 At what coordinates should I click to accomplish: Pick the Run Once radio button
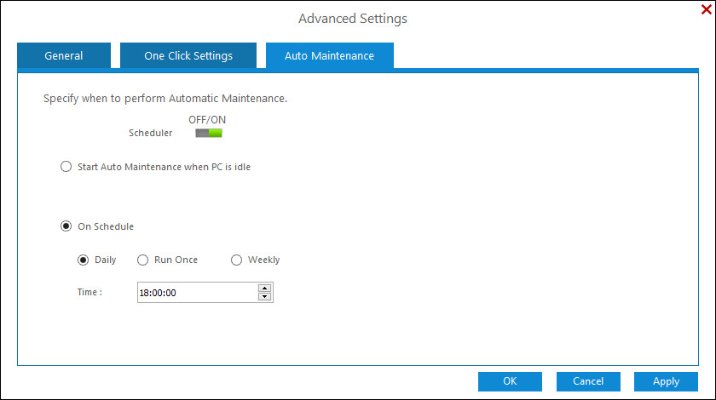143,260
